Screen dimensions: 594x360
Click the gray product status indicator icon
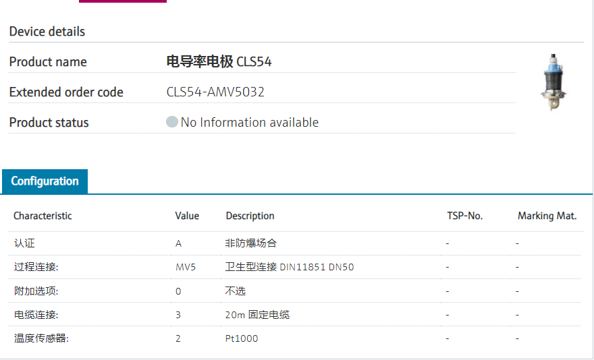point(172,122)
